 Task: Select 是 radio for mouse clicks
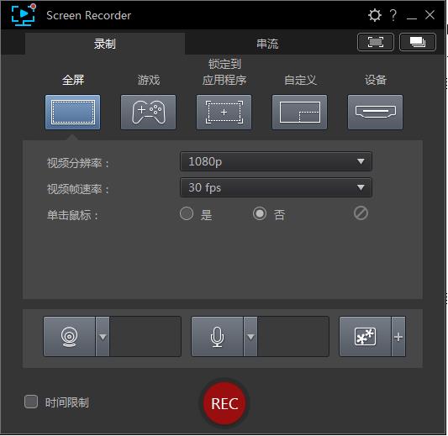[187, 213]
